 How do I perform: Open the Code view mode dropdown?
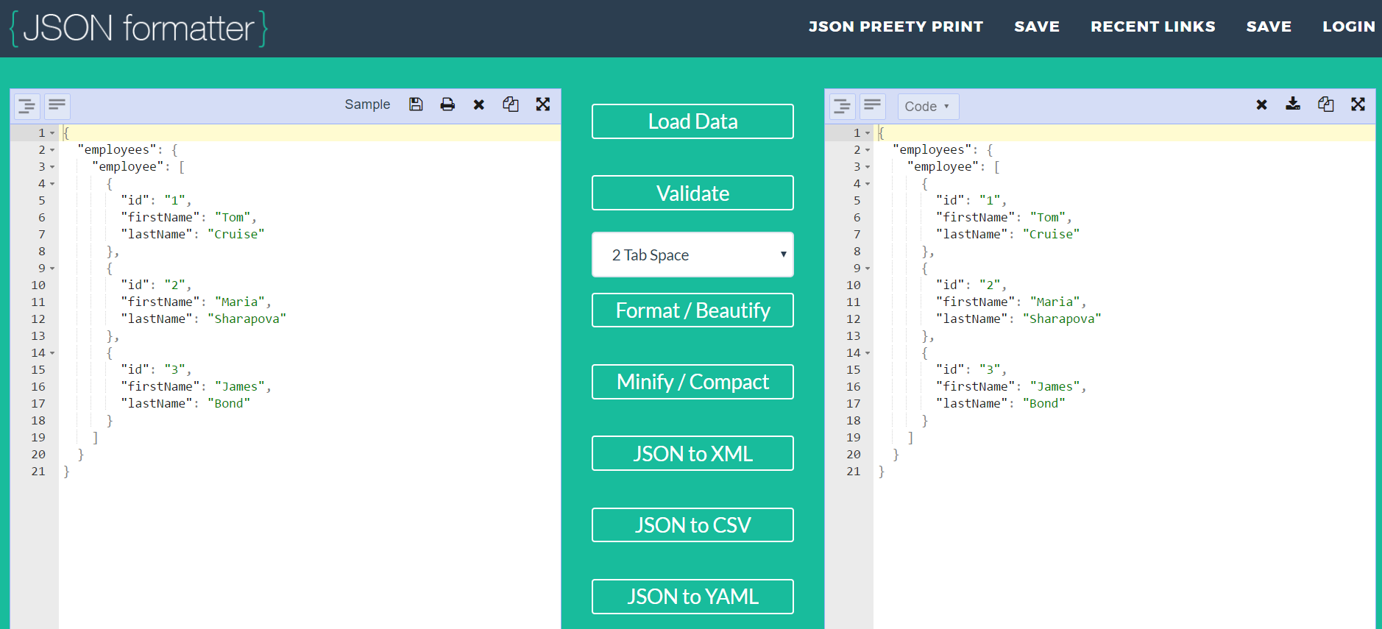927,107
